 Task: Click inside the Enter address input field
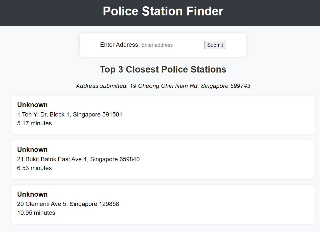(x=172, y=45)
